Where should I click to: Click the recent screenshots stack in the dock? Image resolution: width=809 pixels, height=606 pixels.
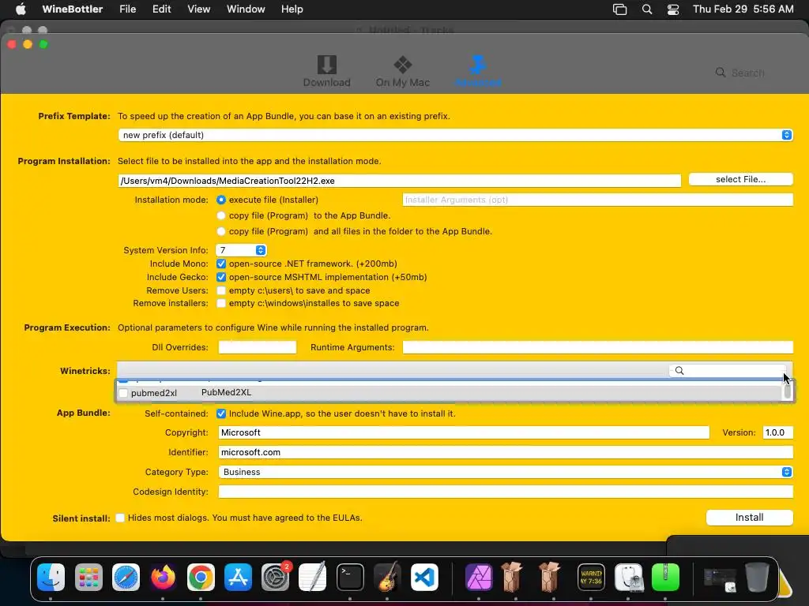point(721,579)
